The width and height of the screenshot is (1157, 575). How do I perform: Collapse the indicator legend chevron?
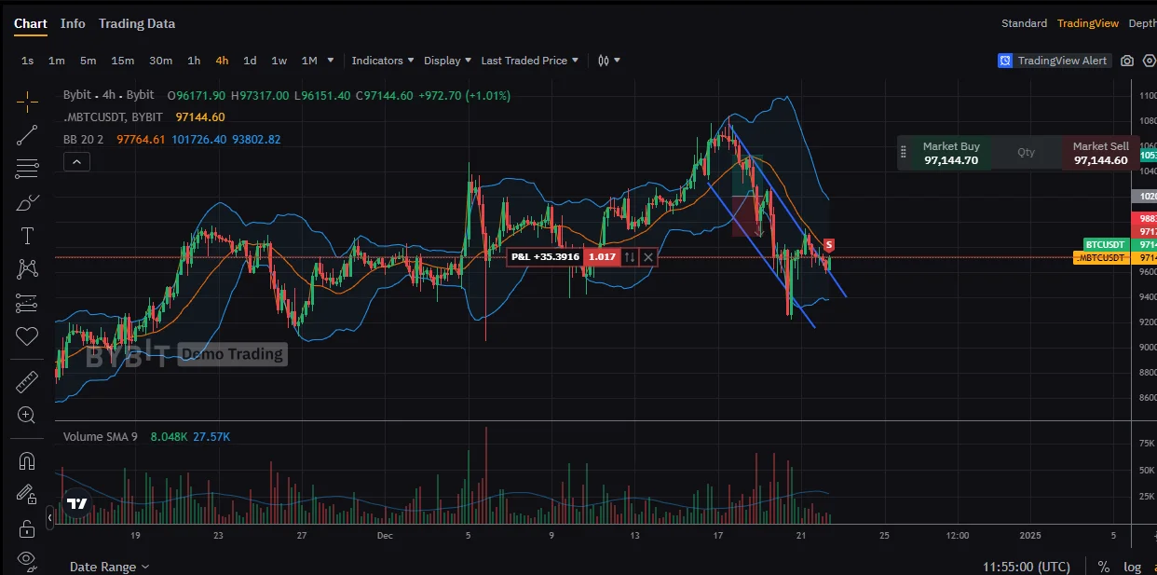click(77, 162)
